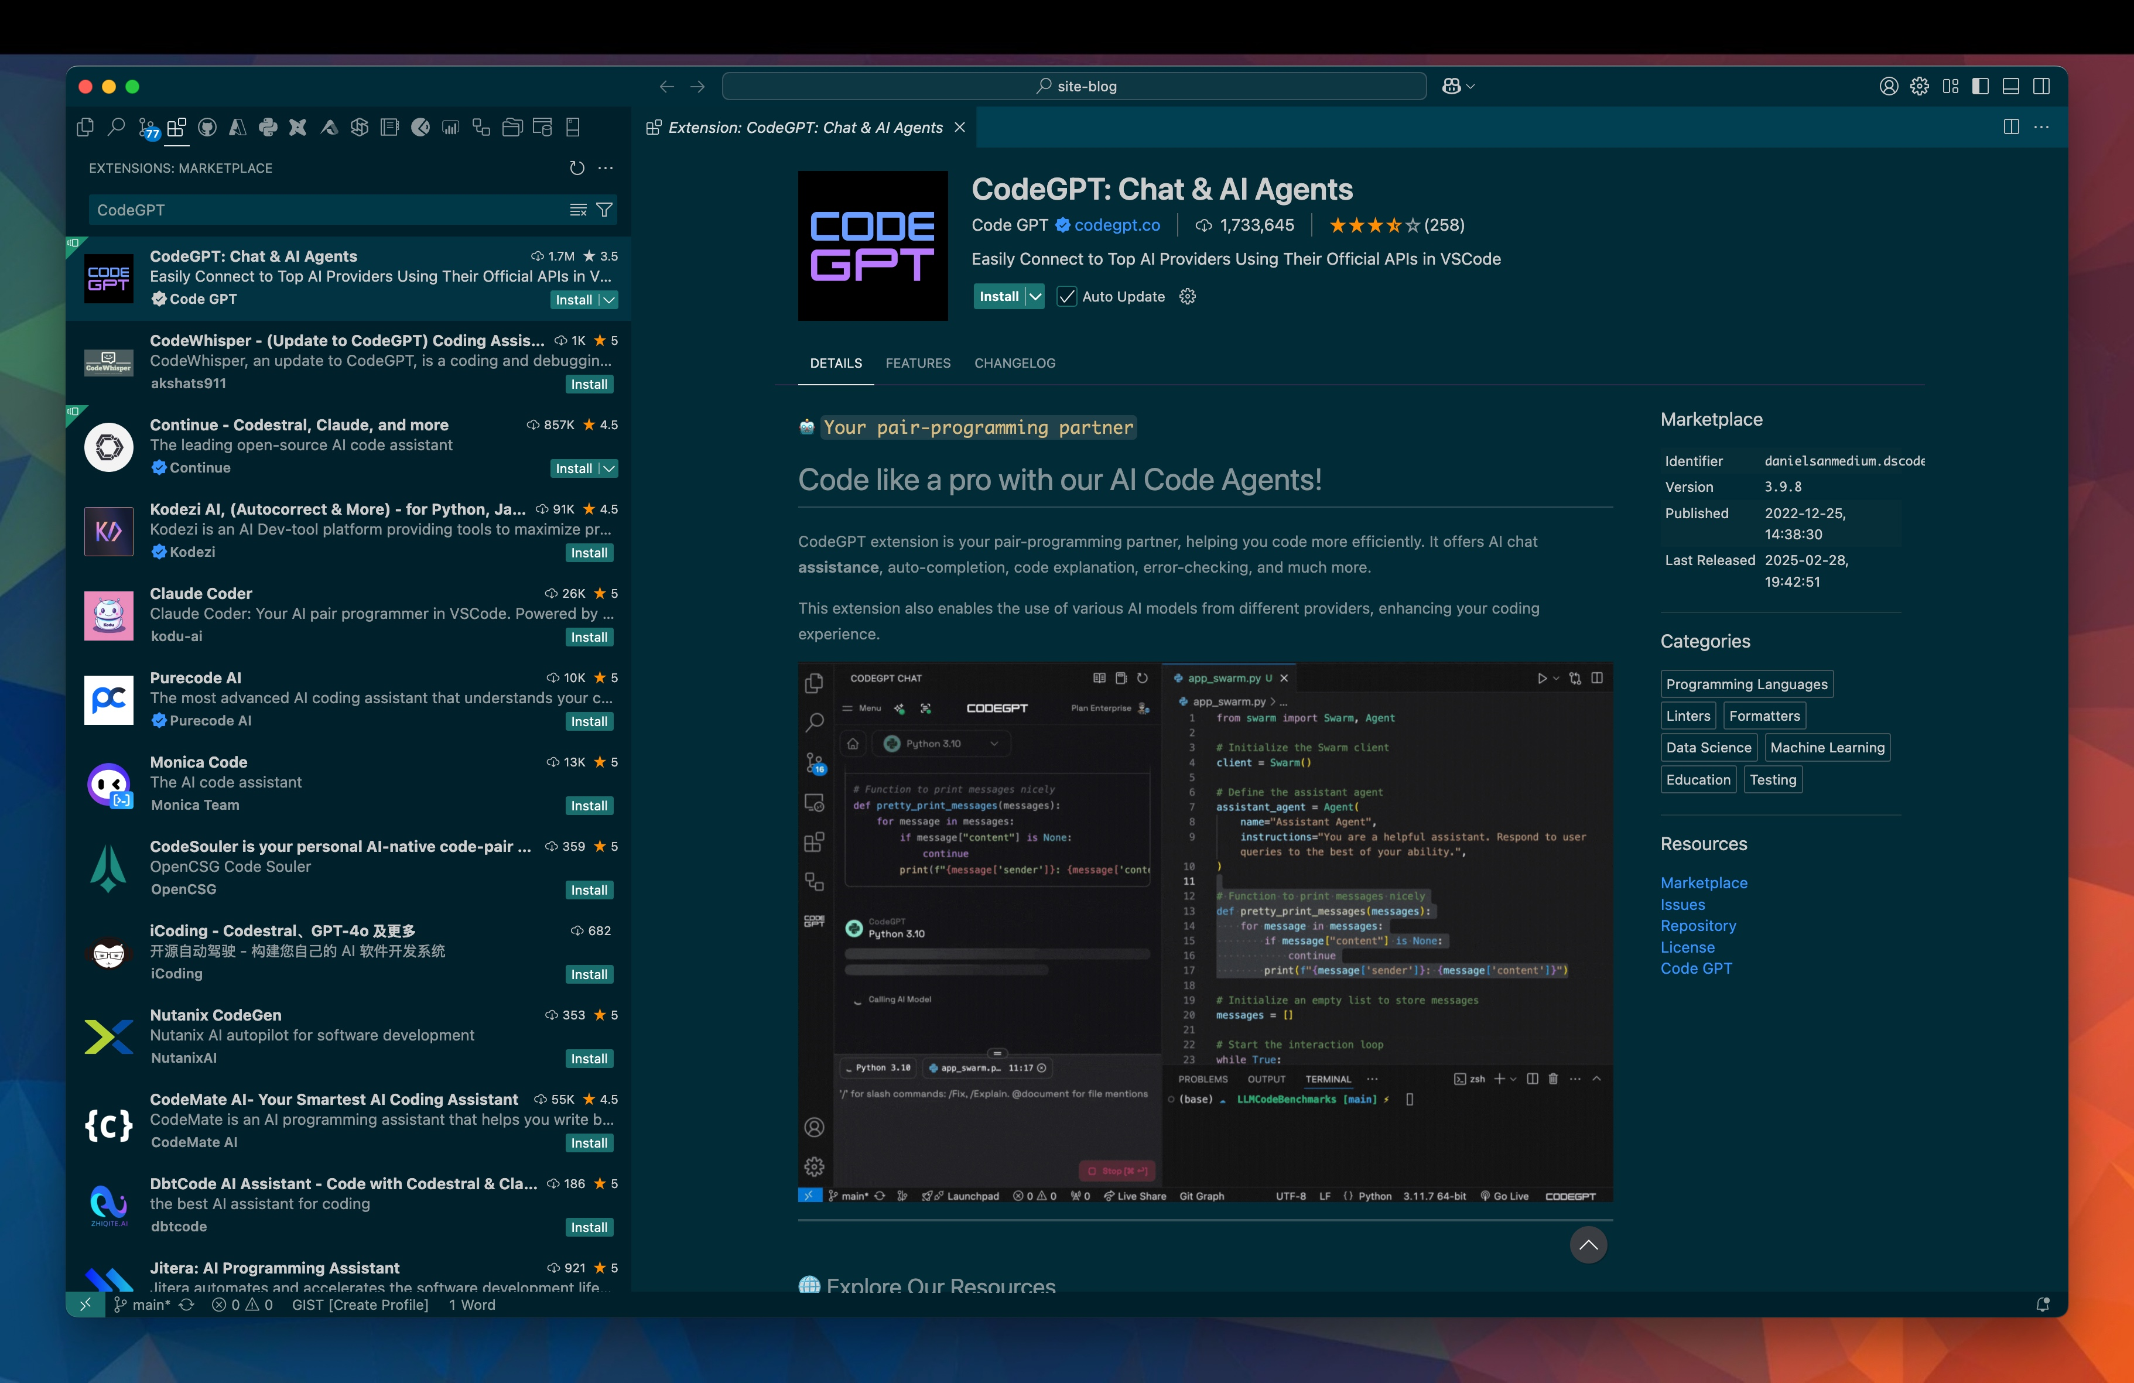Open the Marketplace resource link
Viewport: 2134px width, 1383px height.
pos(1704,883)
